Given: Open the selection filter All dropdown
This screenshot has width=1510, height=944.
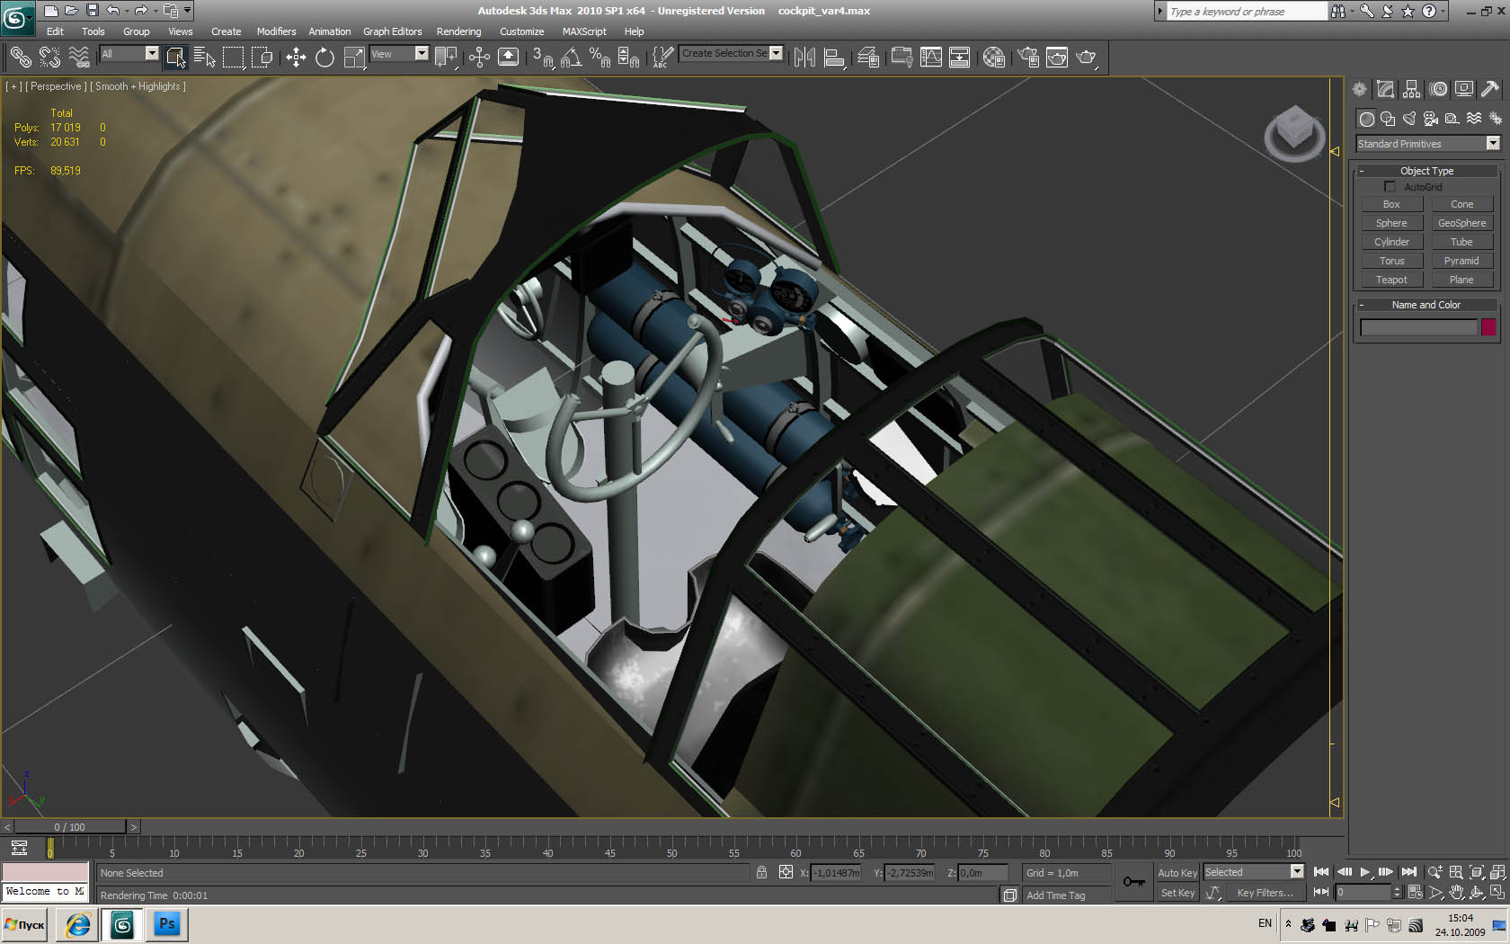Looking at the screenshot, I should (151, 54).
